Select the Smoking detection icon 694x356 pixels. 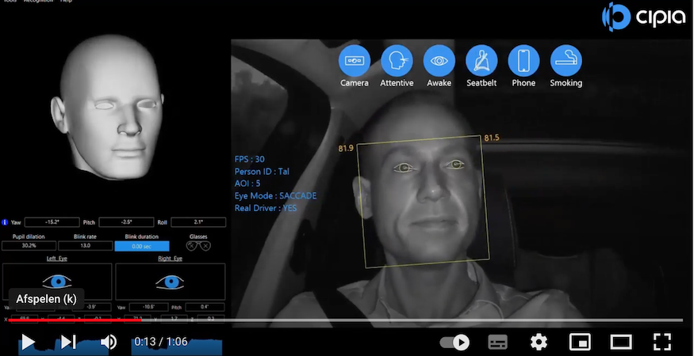566,61
